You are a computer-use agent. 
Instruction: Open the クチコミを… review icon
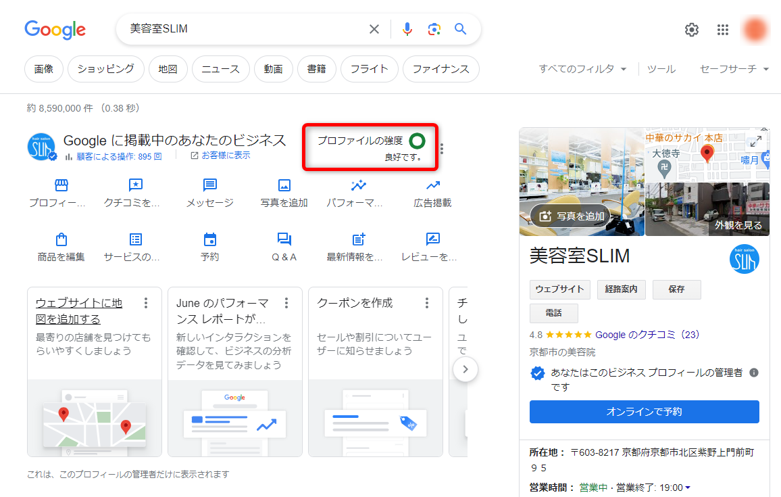click(x=136, y=185)
